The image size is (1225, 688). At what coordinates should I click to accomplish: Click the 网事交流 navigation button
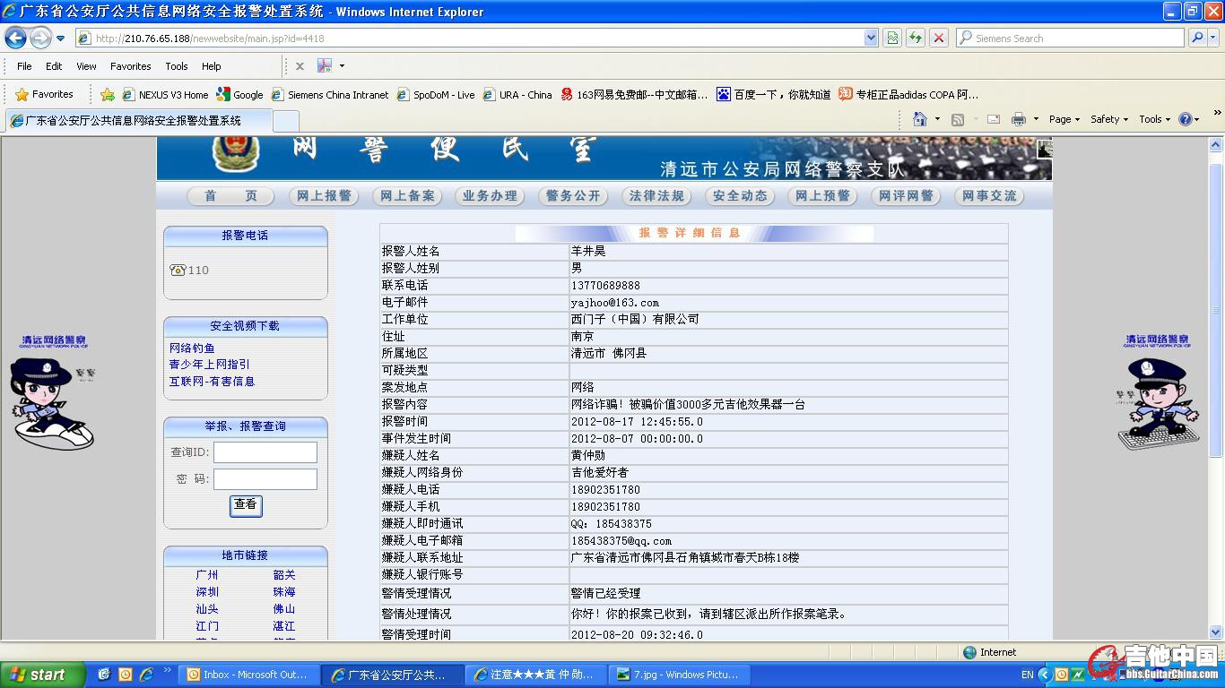[989, 195]
